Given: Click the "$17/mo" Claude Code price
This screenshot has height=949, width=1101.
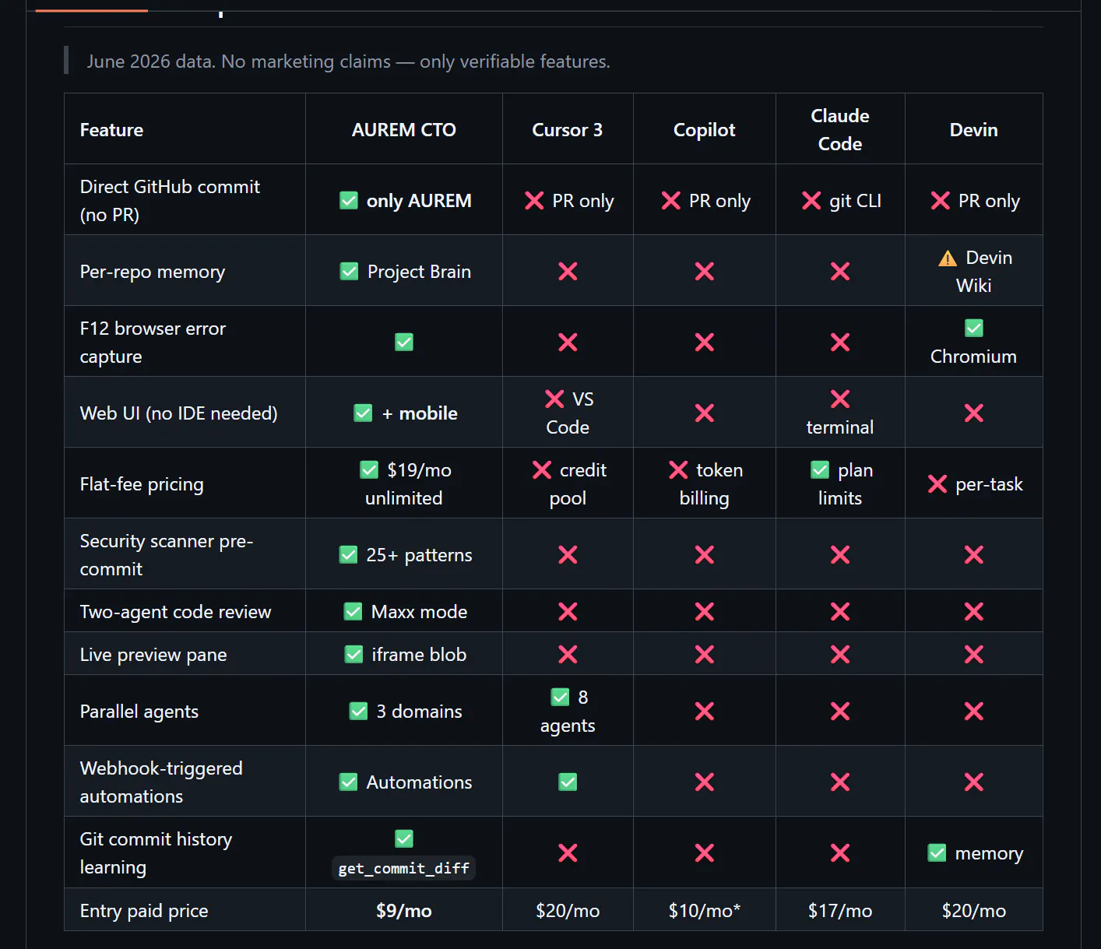Looking at the screenshot, I should [x=840, y=911].
